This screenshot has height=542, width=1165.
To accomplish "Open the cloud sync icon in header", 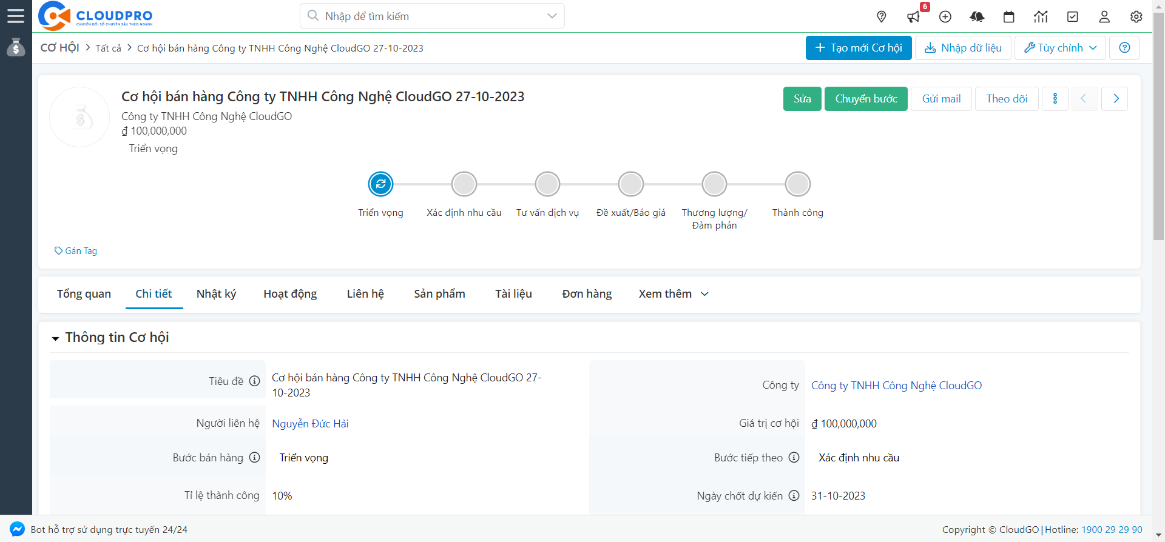I will coord(977,16).
